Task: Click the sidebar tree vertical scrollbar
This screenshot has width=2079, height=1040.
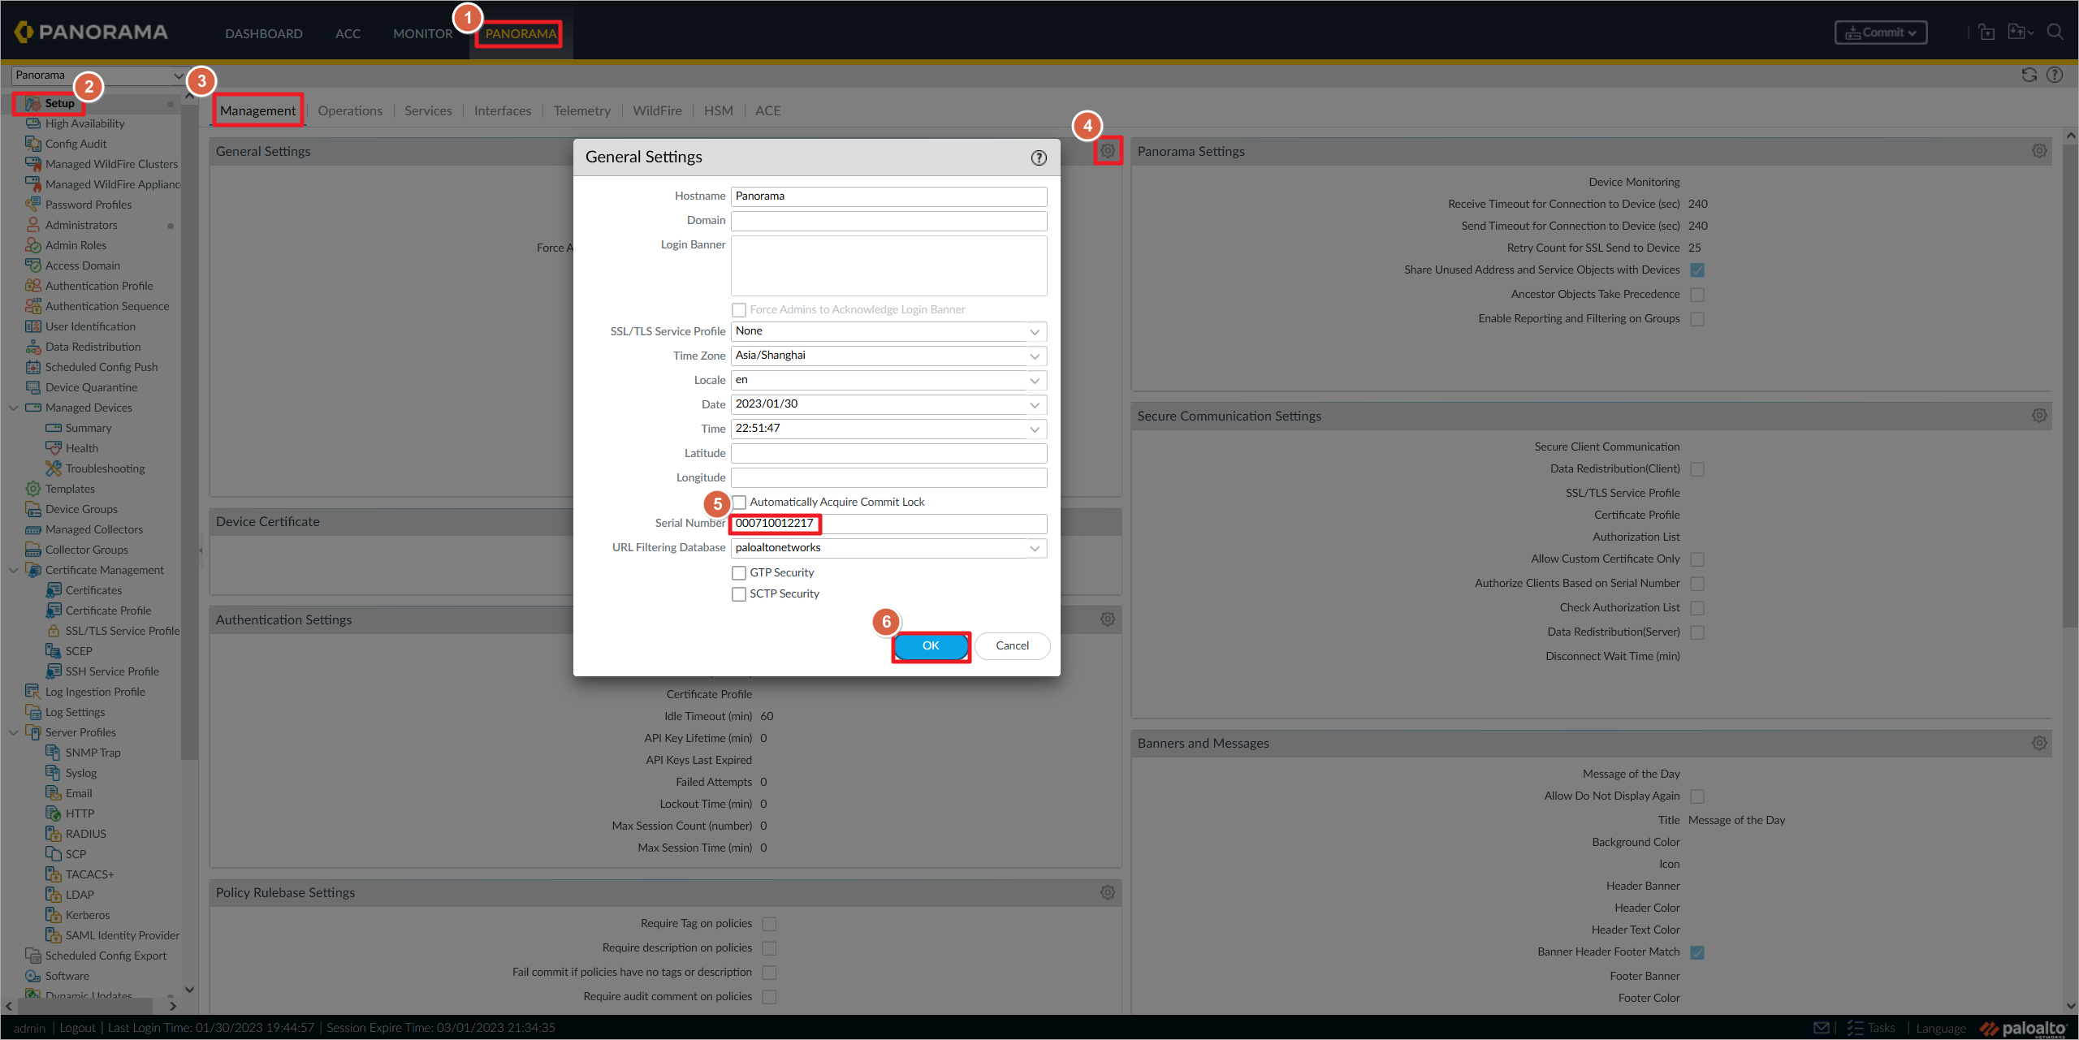Action: point(189,430)
